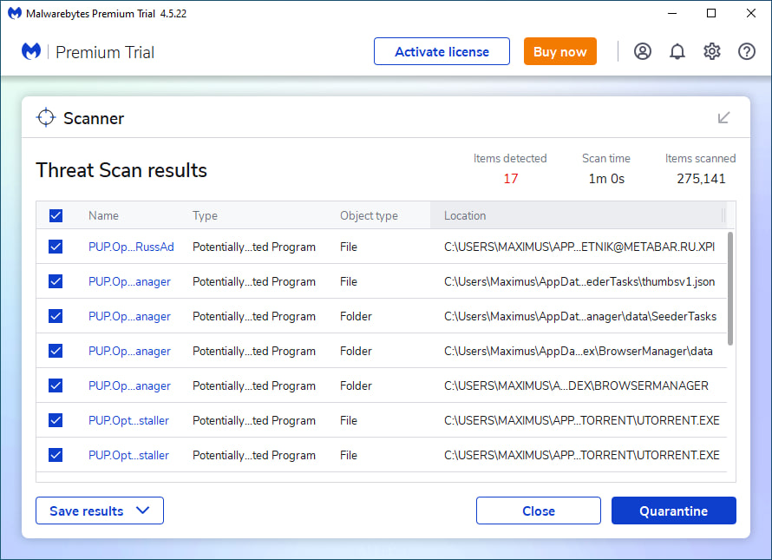Uncheck the DEX\BROWSERMANAGER row checkbox
This screenshot has width=772, height=560.
point(56,385)
